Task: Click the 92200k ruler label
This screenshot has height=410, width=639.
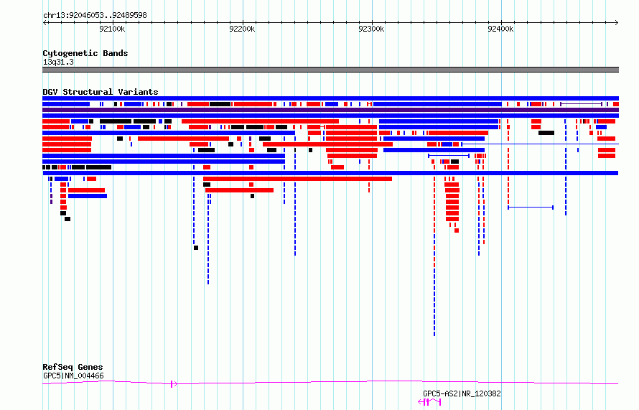Action: (x=242, y=29)
